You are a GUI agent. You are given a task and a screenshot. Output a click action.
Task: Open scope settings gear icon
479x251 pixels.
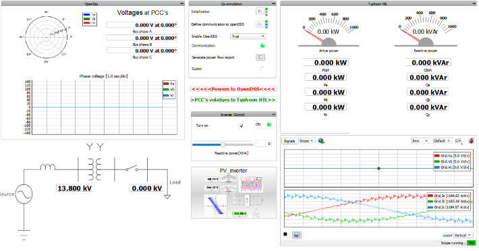click(x=321, y=141)
